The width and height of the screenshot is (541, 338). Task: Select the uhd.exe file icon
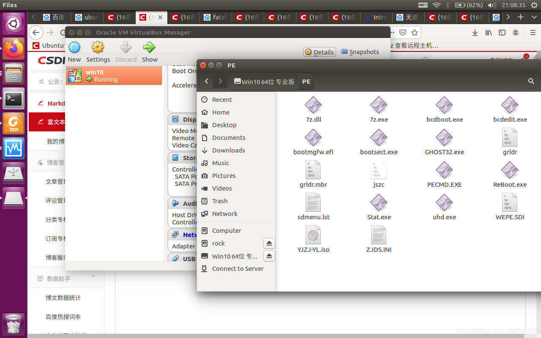click(444, 203)
